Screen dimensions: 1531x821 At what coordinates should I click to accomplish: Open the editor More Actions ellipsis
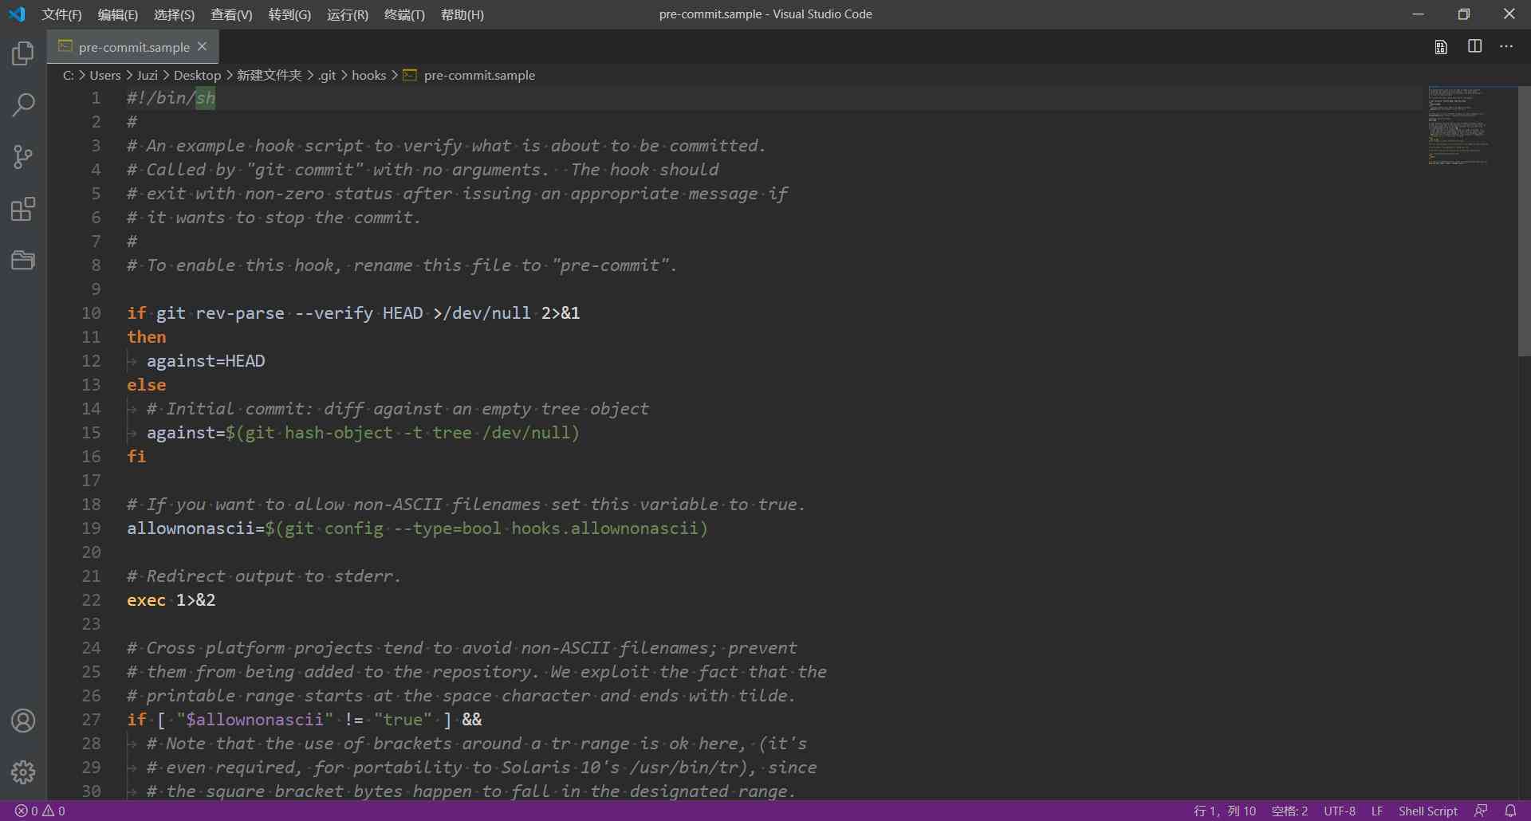click(1506, 46)
